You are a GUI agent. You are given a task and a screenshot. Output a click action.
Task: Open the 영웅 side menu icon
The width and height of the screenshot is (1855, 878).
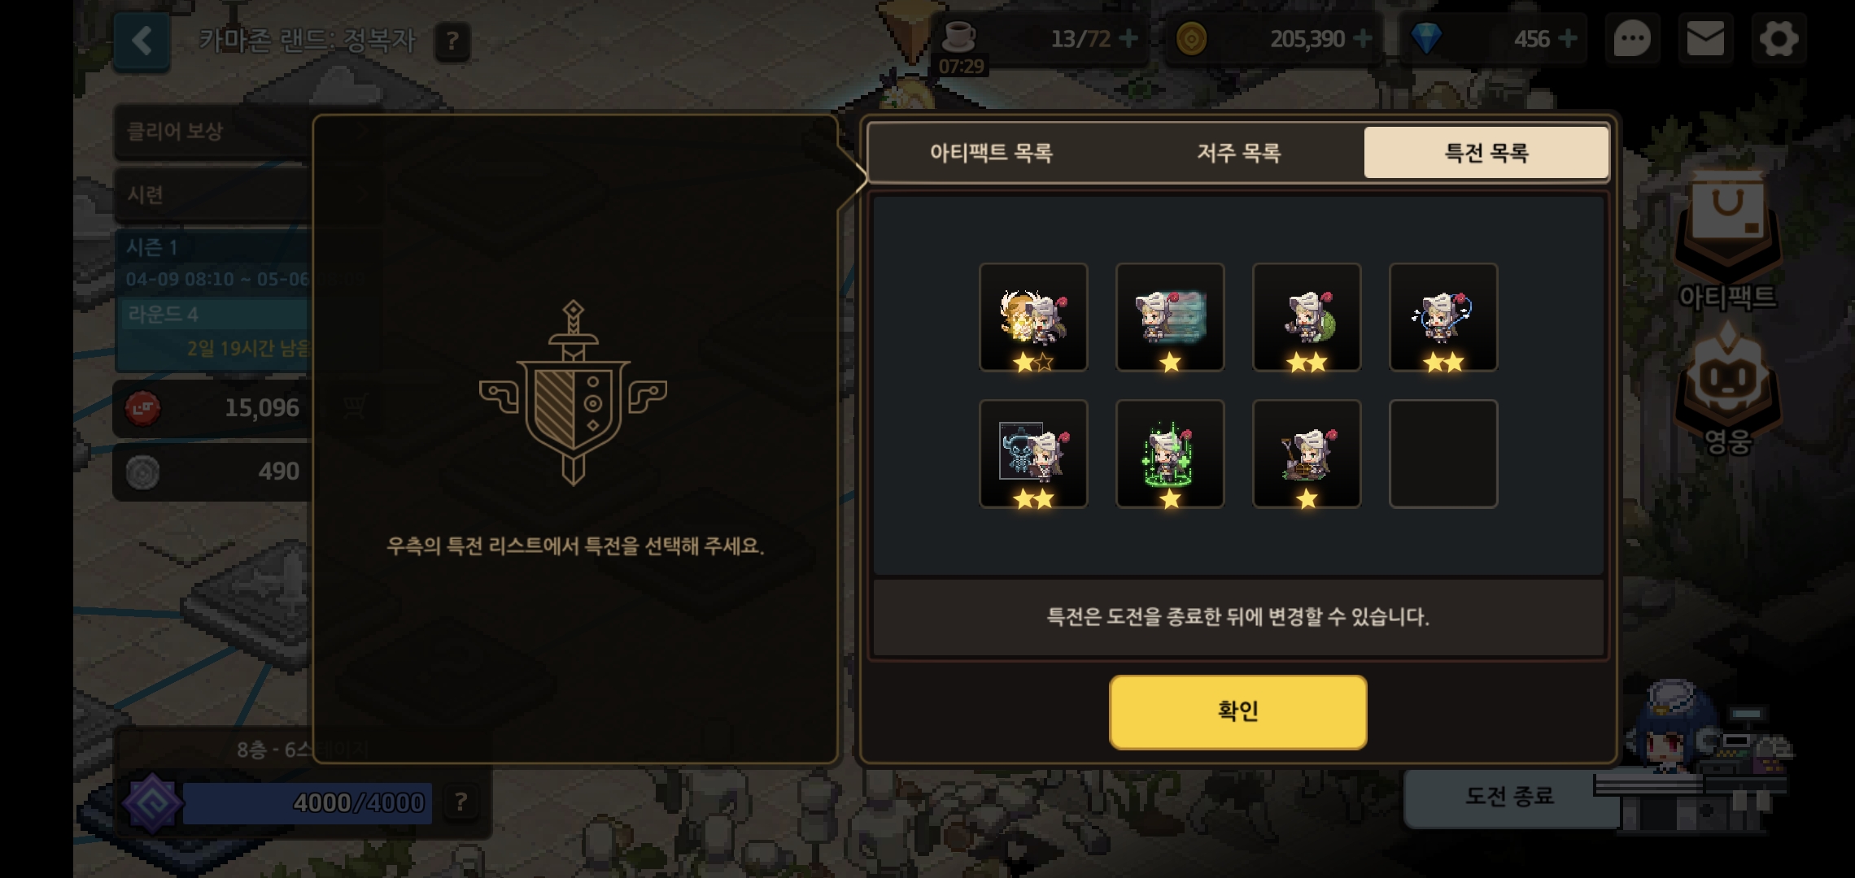click(x=1727, y=390)
